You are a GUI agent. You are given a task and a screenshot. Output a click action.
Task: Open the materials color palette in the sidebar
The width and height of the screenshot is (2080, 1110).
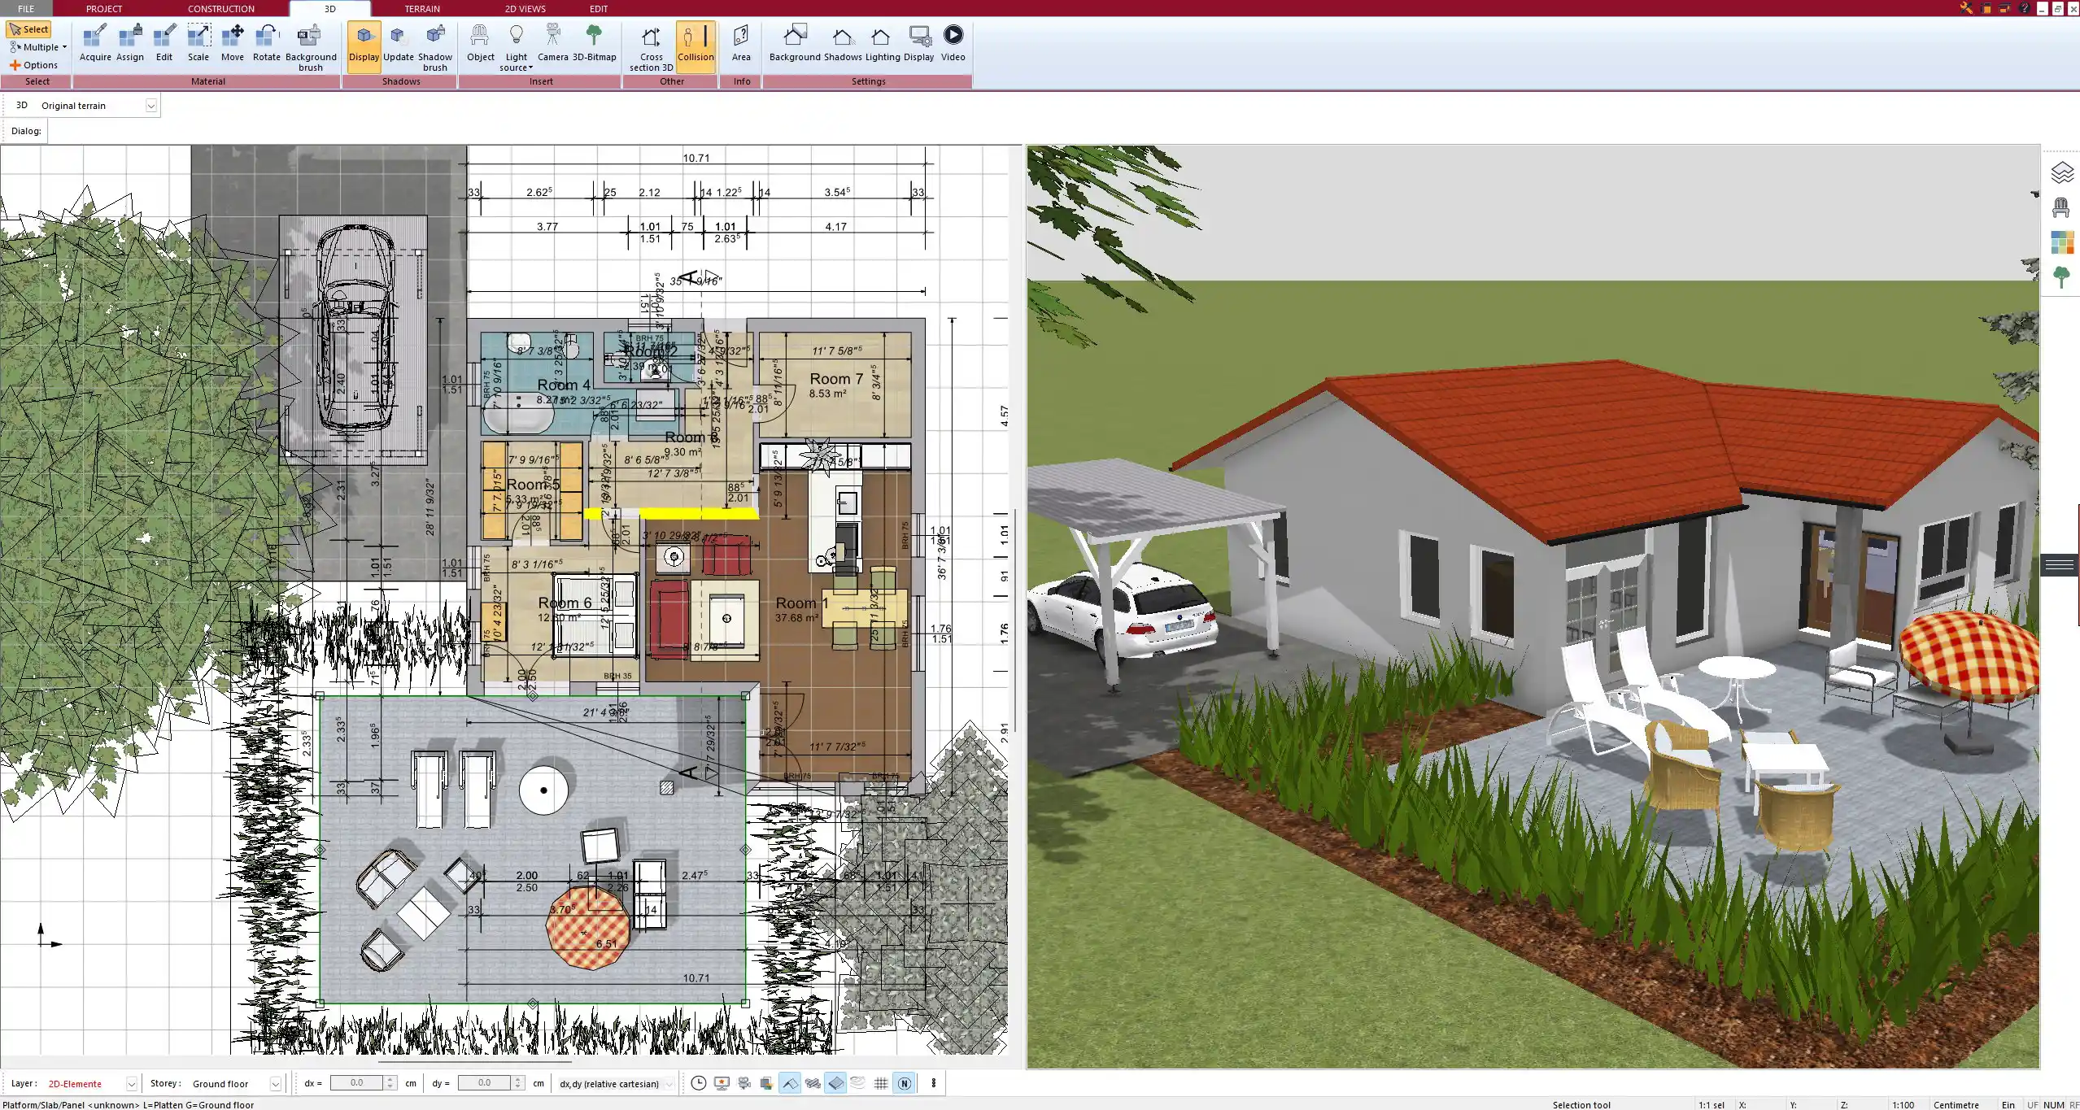[2064, 242]
